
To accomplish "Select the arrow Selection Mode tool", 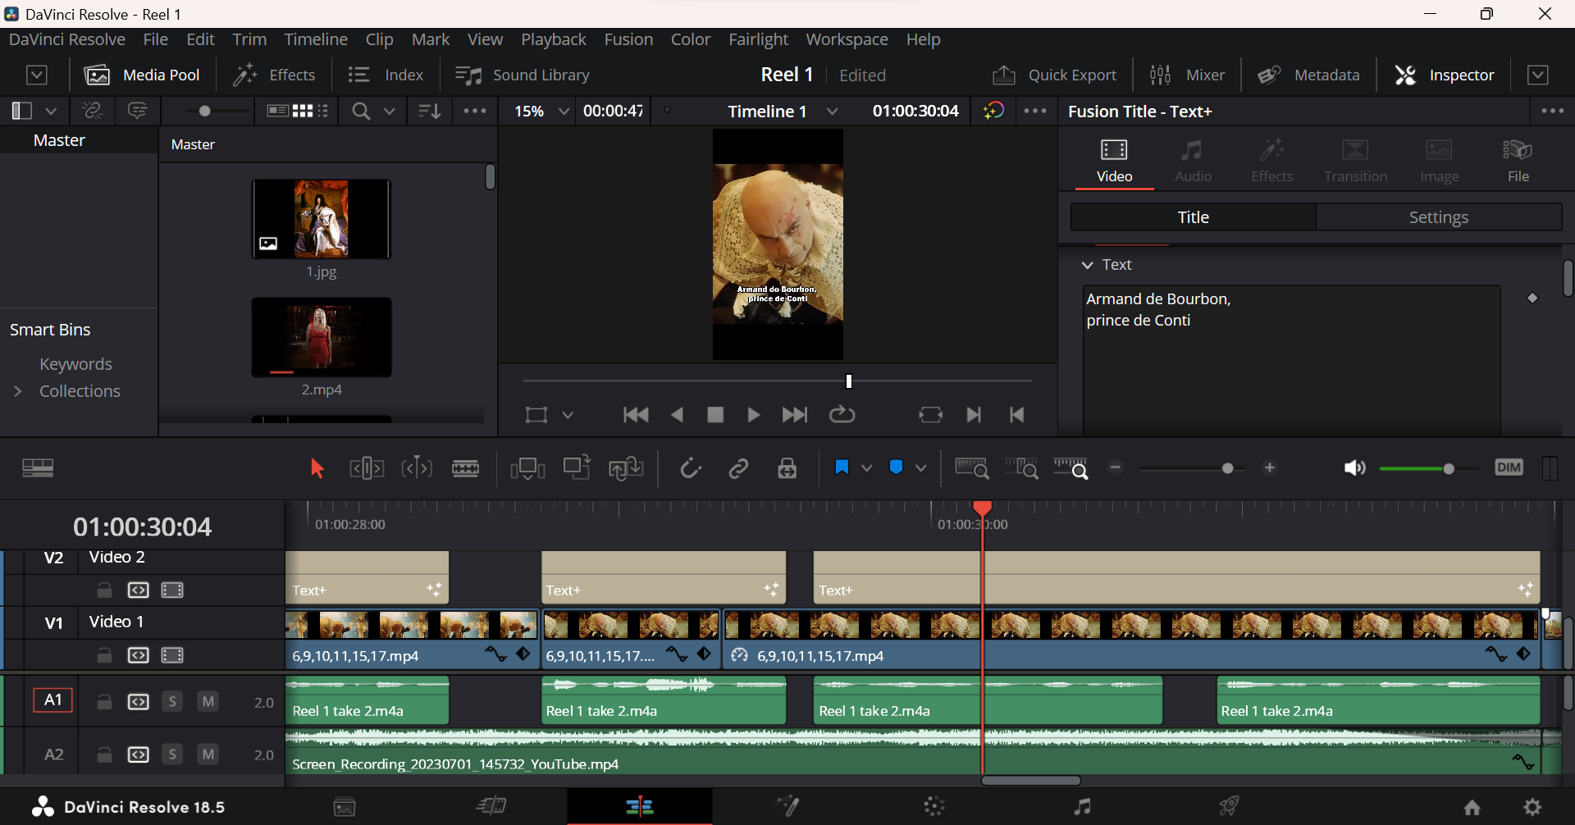I will coord(317,468).
